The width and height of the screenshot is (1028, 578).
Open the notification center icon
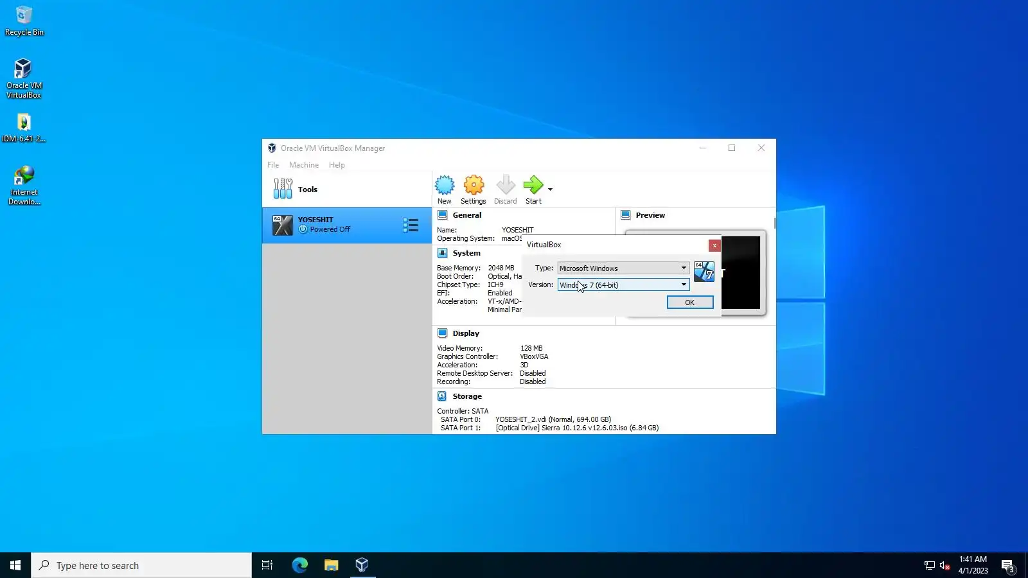click(x=1008, y=566)
